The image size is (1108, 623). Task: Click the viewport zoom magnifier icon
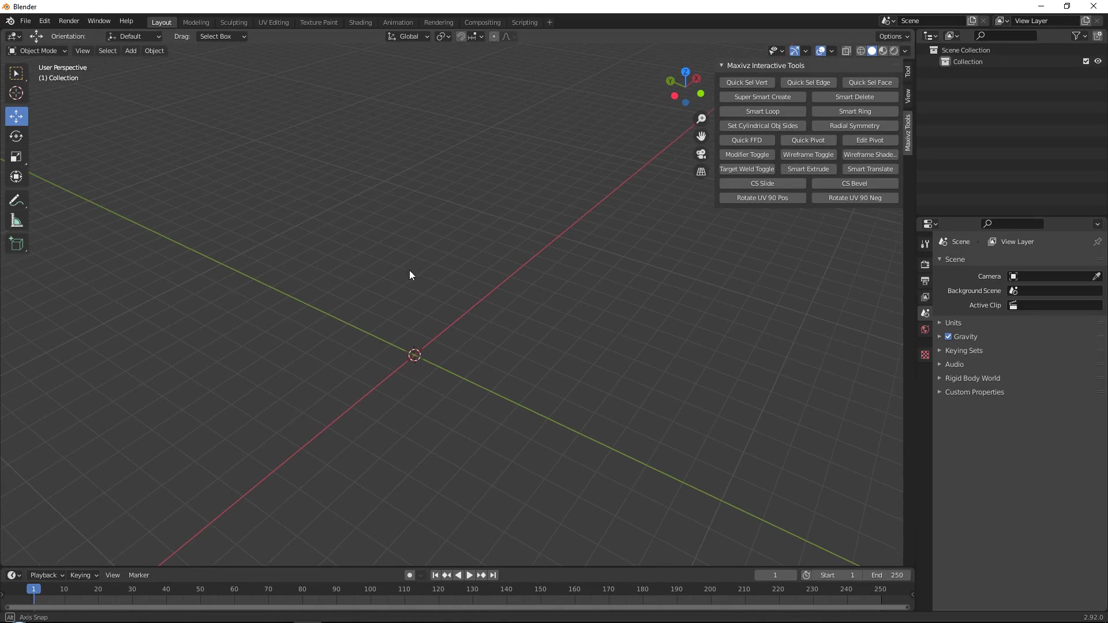tap(701, 119)
